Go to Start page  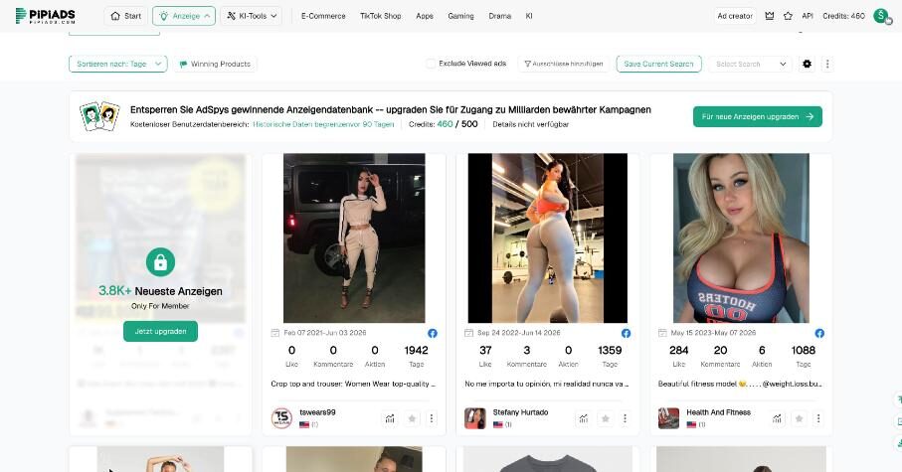[126, 16]
